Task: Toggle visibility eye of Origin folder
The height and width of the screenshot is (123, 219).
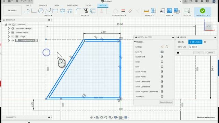Action: [13, 37]
